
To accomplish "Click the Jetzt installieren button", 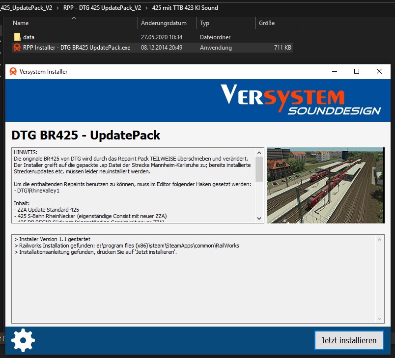I will [349, 340].
